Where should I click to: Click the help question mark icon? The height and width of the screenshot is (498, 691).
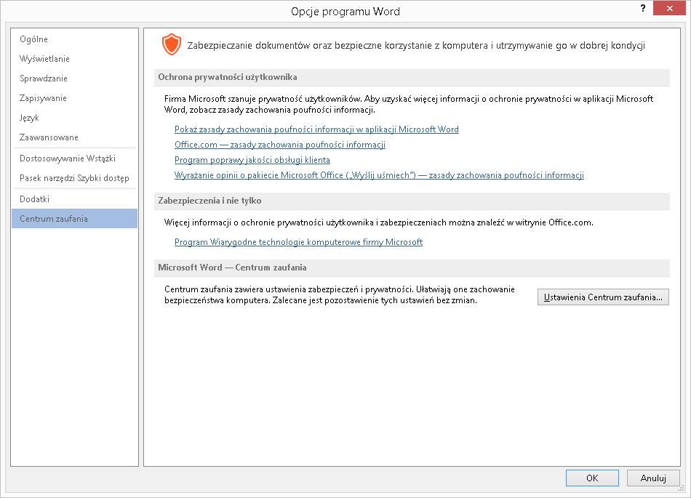click(643, 9)
